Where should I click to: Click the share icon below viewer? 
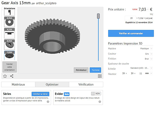tap(12, 76)
